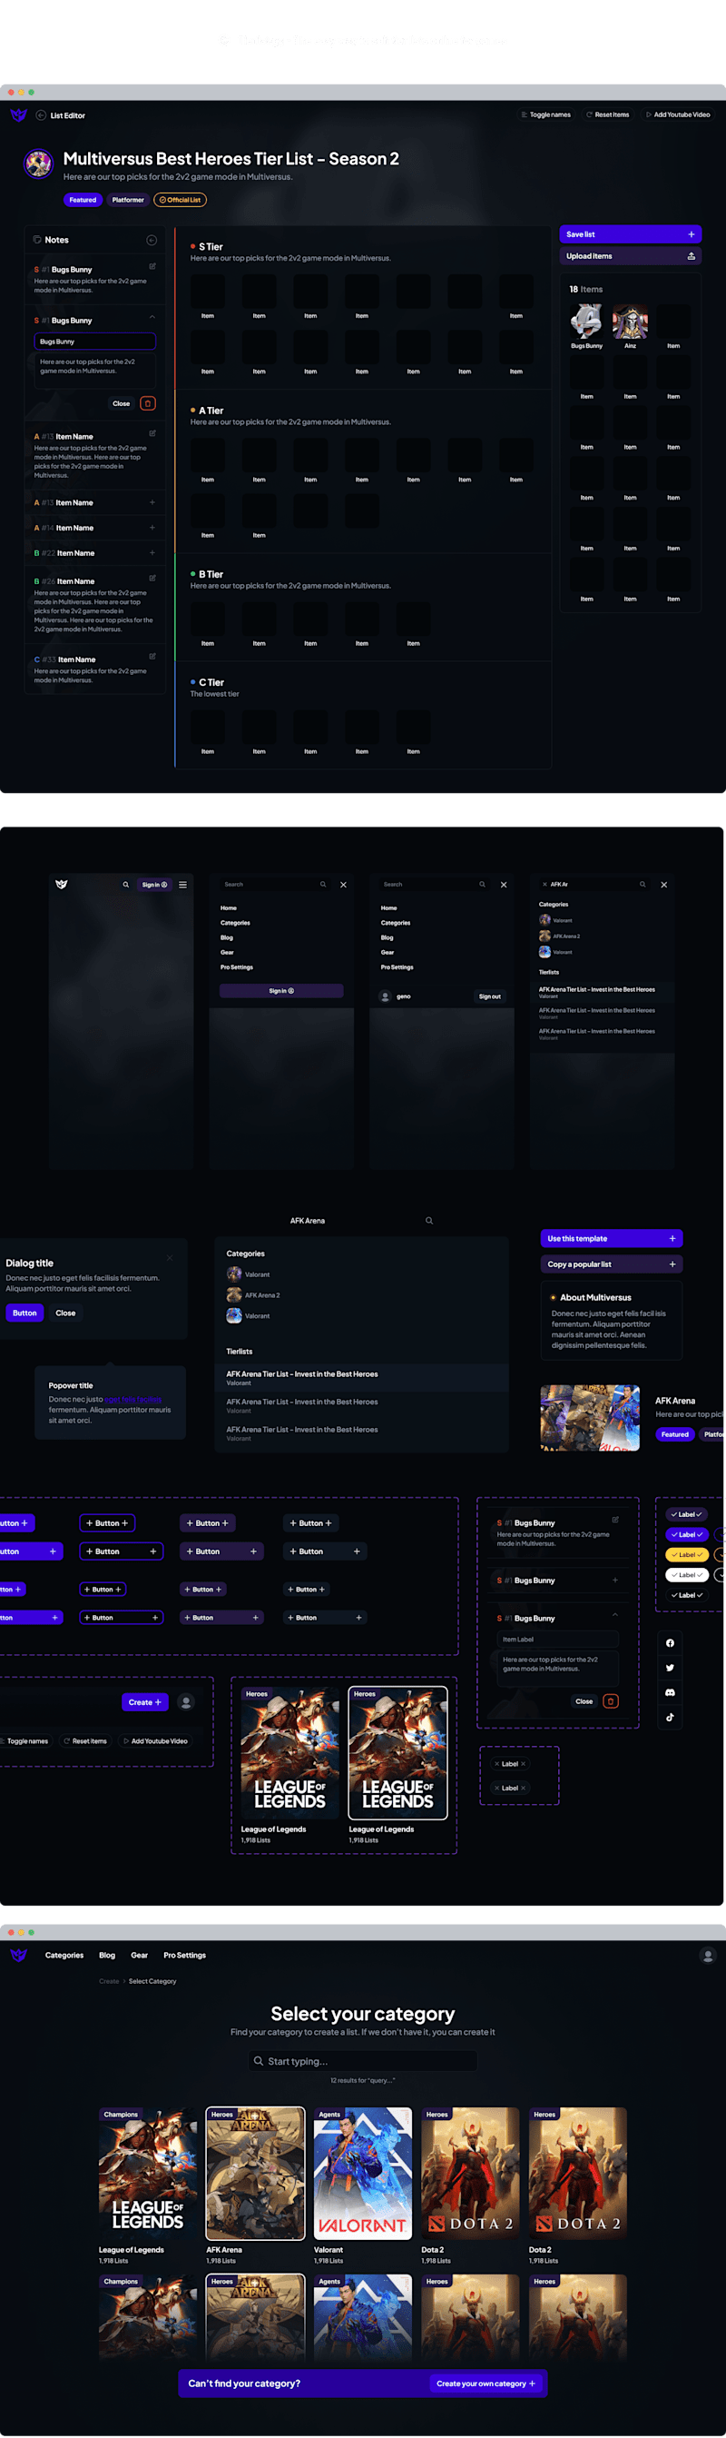The image size is (726, 2438).
Task: Select the Ainz item thumbnail
Action: tap(630, 322)
